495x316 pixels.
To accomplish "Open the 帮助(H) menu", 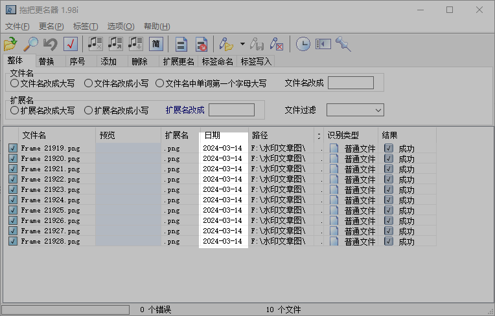I will point(157,26).
